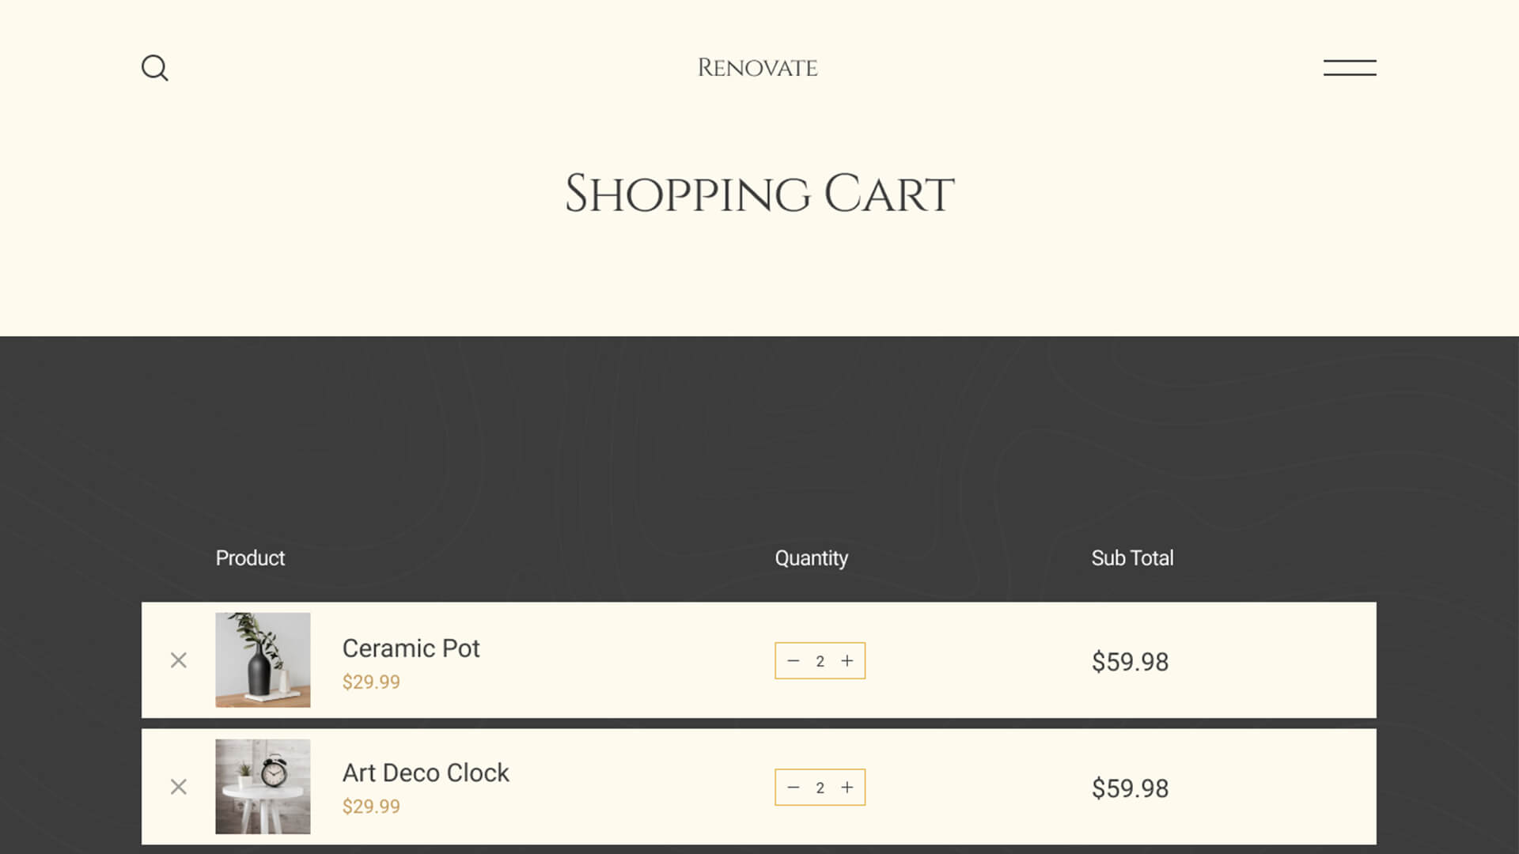Viewport: 1519px width, 854px height.
Task: Open the hamburger menu
Action: coord(1350,68)
